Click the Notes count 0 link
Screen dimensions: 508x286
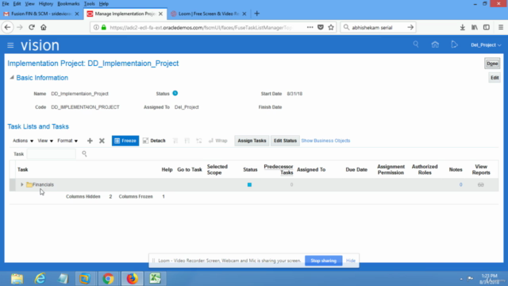tap(460, 184)
